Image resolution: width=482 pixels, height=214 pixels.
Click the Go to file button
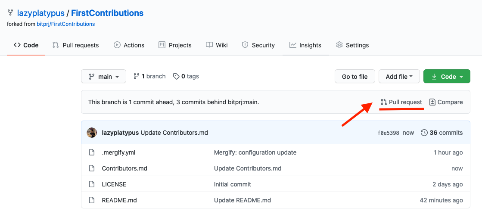(355, 77)
